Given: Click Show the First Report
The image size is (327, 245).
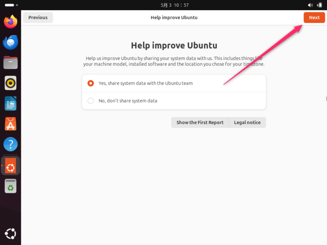Looking at the screenshot, I should click(x=200, y=122).
